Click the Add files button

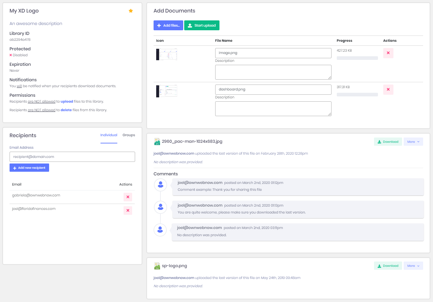pyautogui.click(x=168, y=25)
